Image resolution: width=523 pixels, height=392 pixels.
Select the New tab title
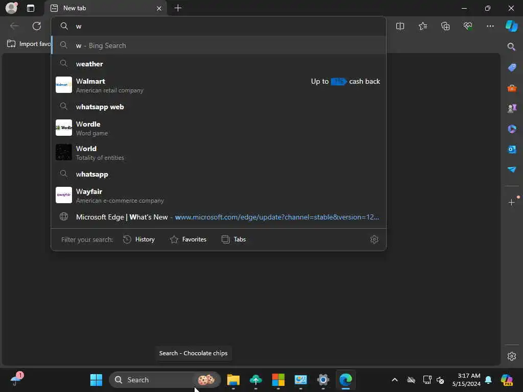click(75, 8)
